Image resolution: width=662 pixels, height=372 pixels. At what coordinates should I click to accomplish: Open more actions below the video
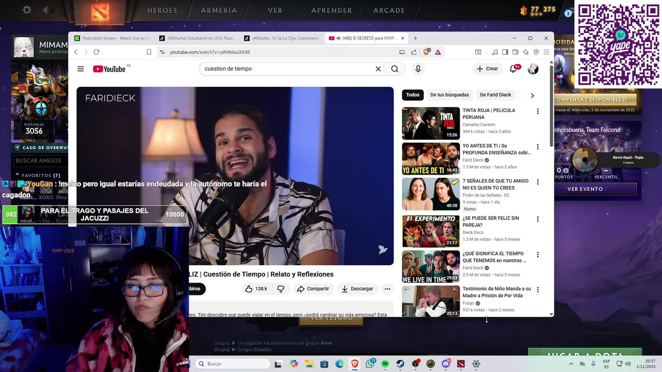(x=387, y=289)
